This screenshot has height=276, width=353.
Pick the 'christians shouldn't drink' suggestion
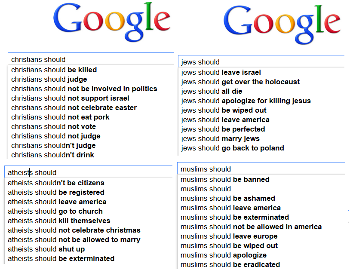[x=52, y=155]
